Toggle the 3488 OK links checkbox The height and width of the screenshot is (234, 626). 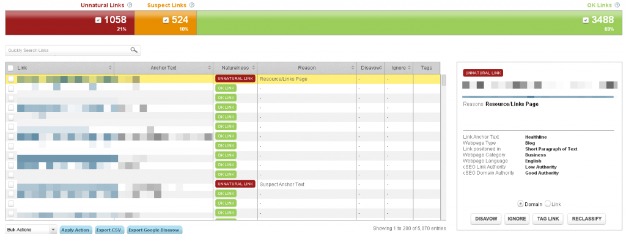[586, 20]
